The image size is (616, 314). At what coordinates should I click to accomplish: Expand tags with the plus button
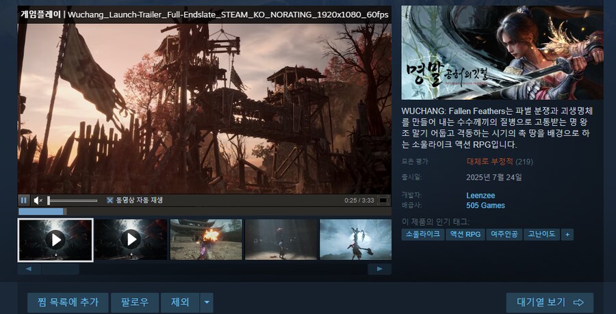click(567, 235)
